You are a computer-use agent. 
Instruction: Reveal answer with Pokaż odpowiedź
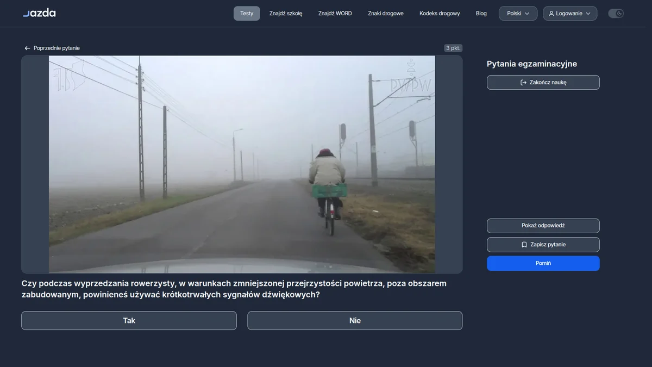[543, 226]
